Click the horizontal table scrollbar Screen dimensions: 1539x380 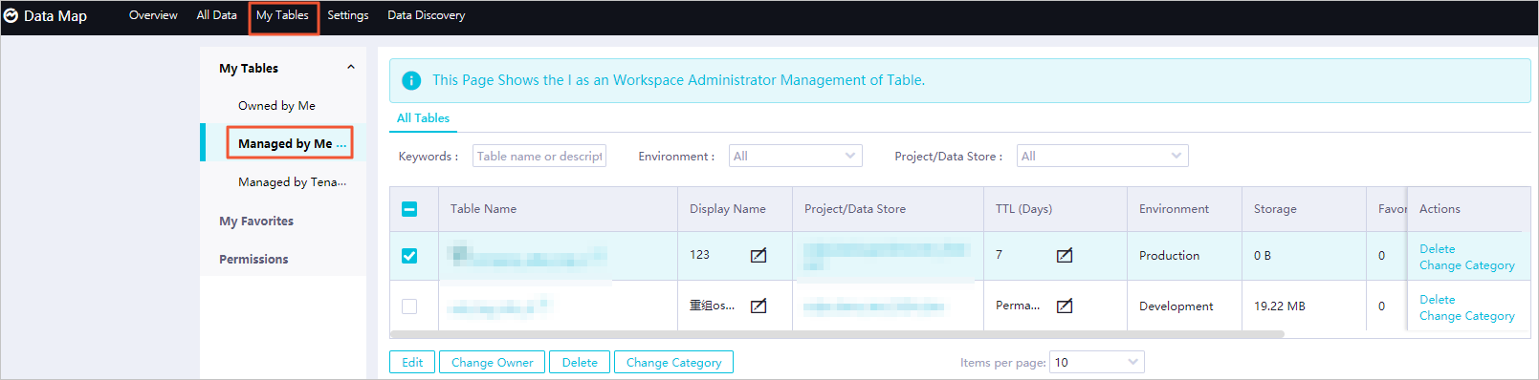click(838, 334)
